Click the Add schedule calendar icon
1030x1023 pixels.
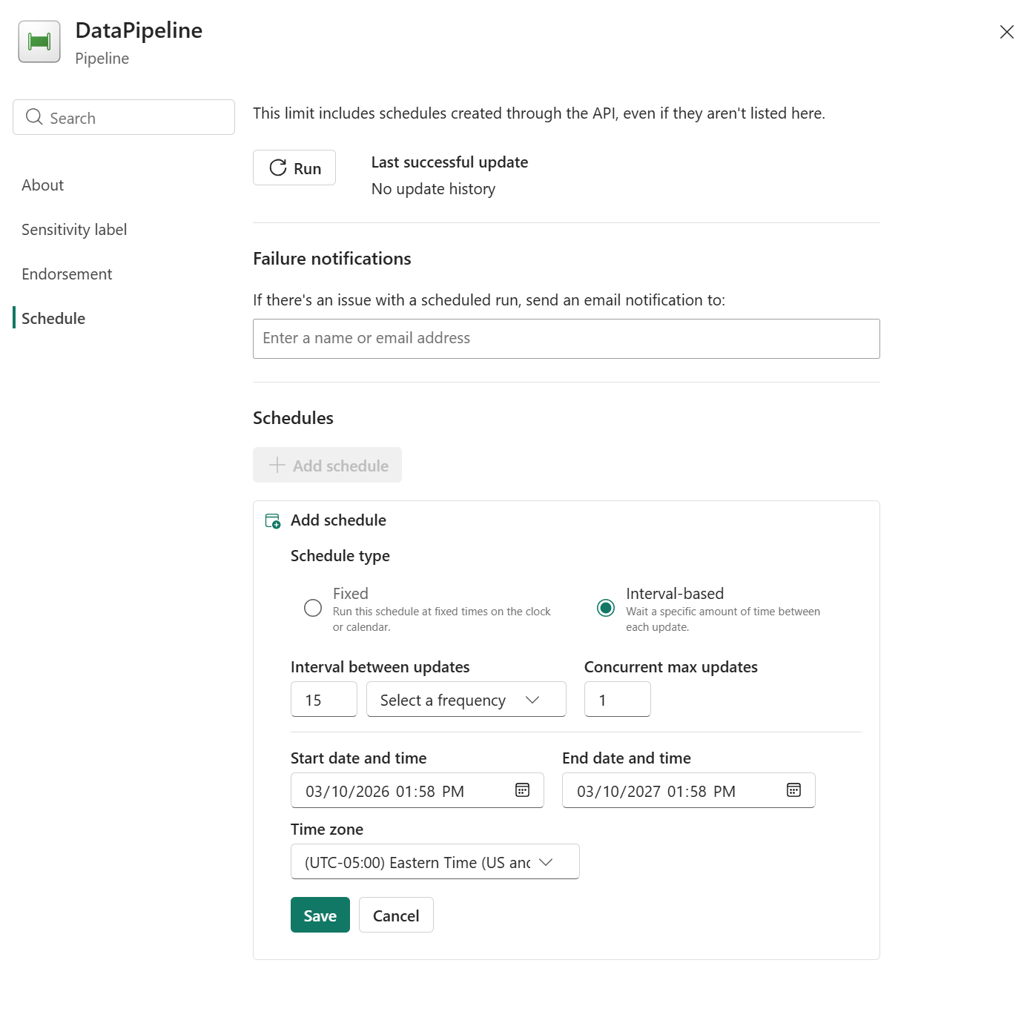(272, 520)
